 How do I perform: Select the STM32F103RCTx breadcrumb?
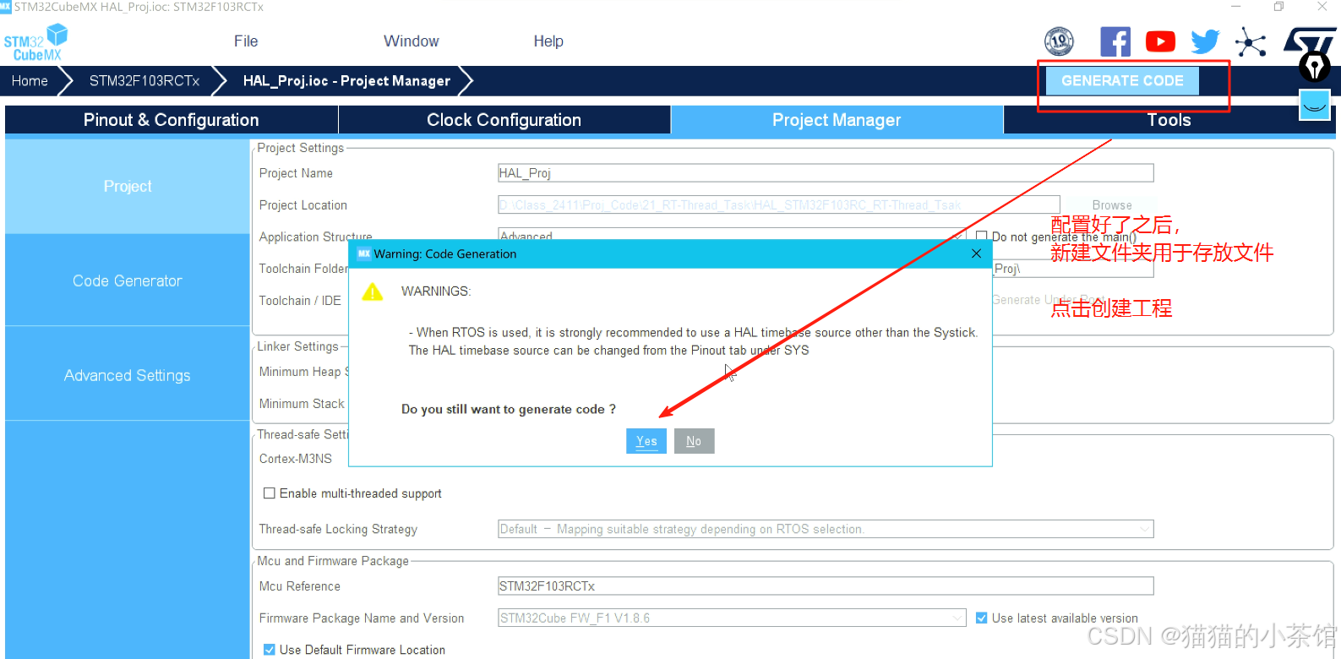(144, 81)
